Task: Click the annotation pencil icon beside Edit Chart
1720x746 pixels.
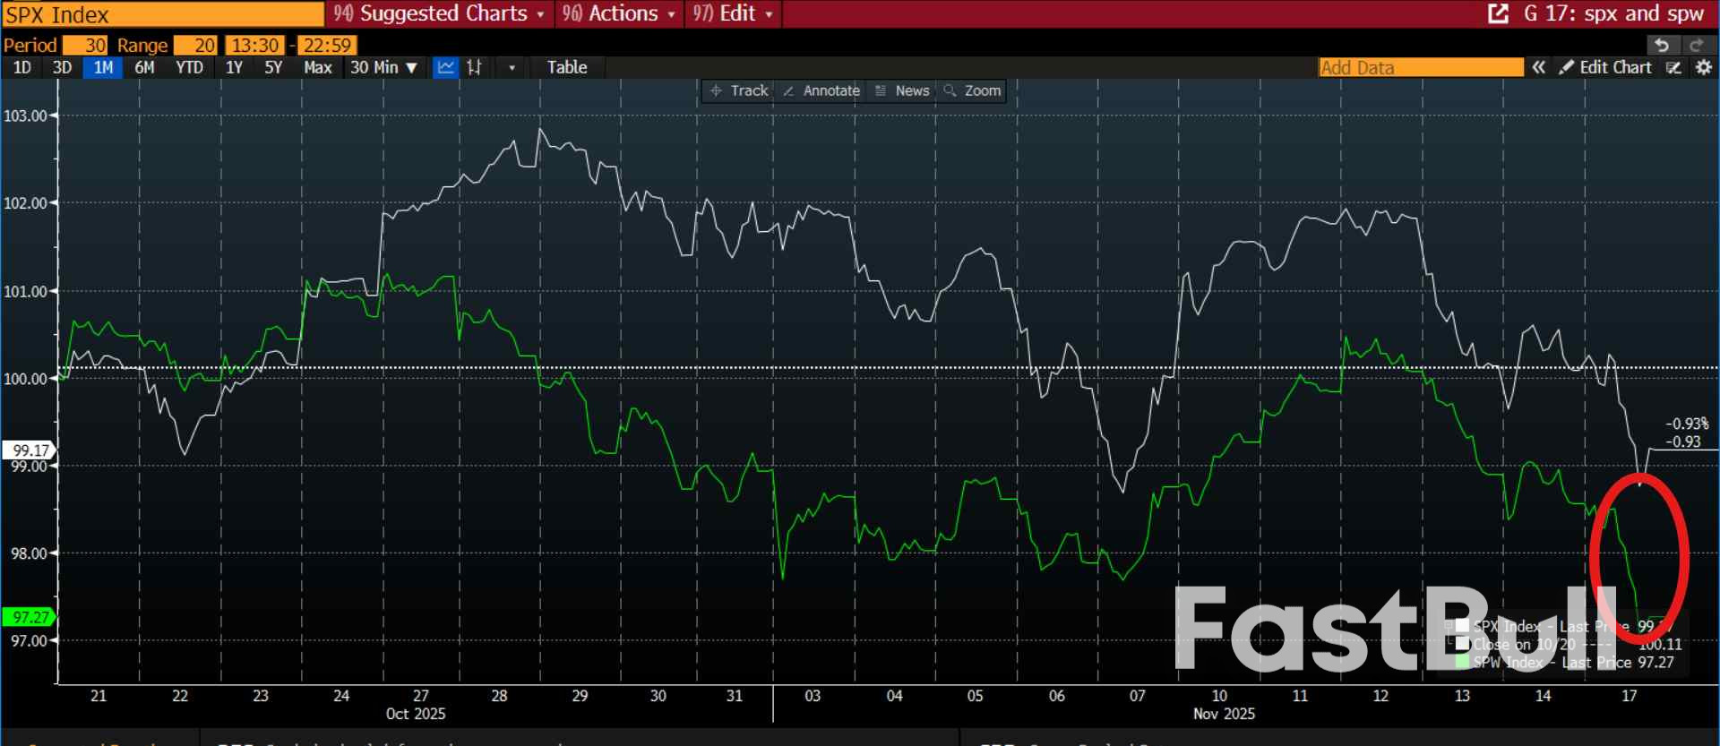Action: 1673,67
